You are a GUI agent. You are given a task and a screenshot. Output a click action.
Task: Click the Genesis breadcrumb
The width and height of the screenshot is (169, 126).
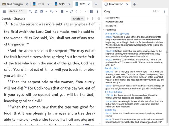[6, 19]
